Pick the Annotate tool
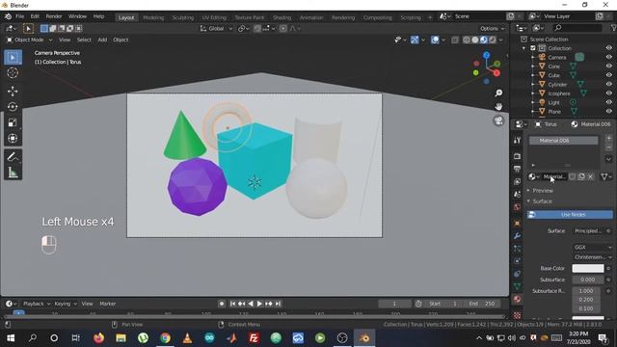The width and height of the screenshot is (617, 347). [13, 156]
